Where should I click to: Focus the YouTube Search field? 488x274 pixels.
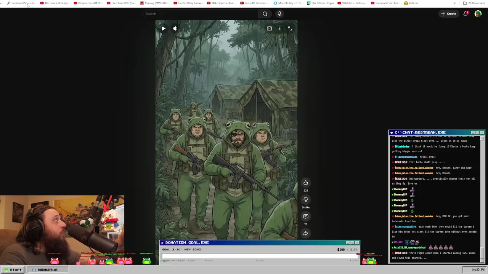point(200,14)
